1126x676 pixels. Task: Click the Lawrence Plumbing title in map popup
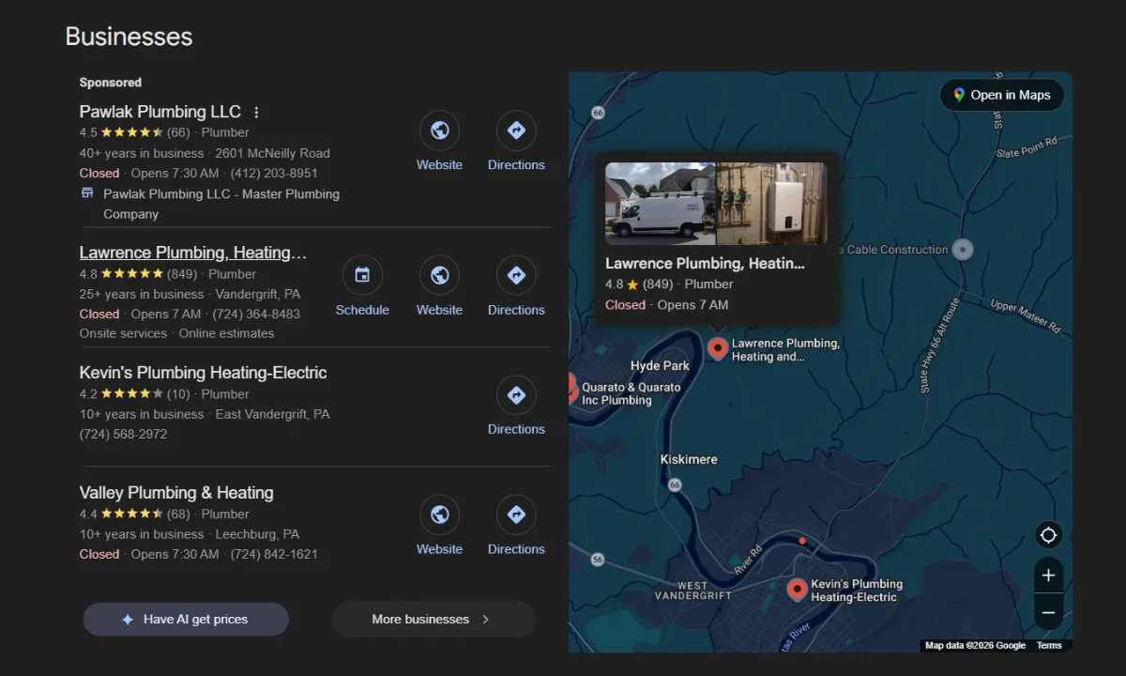point(705,264)
